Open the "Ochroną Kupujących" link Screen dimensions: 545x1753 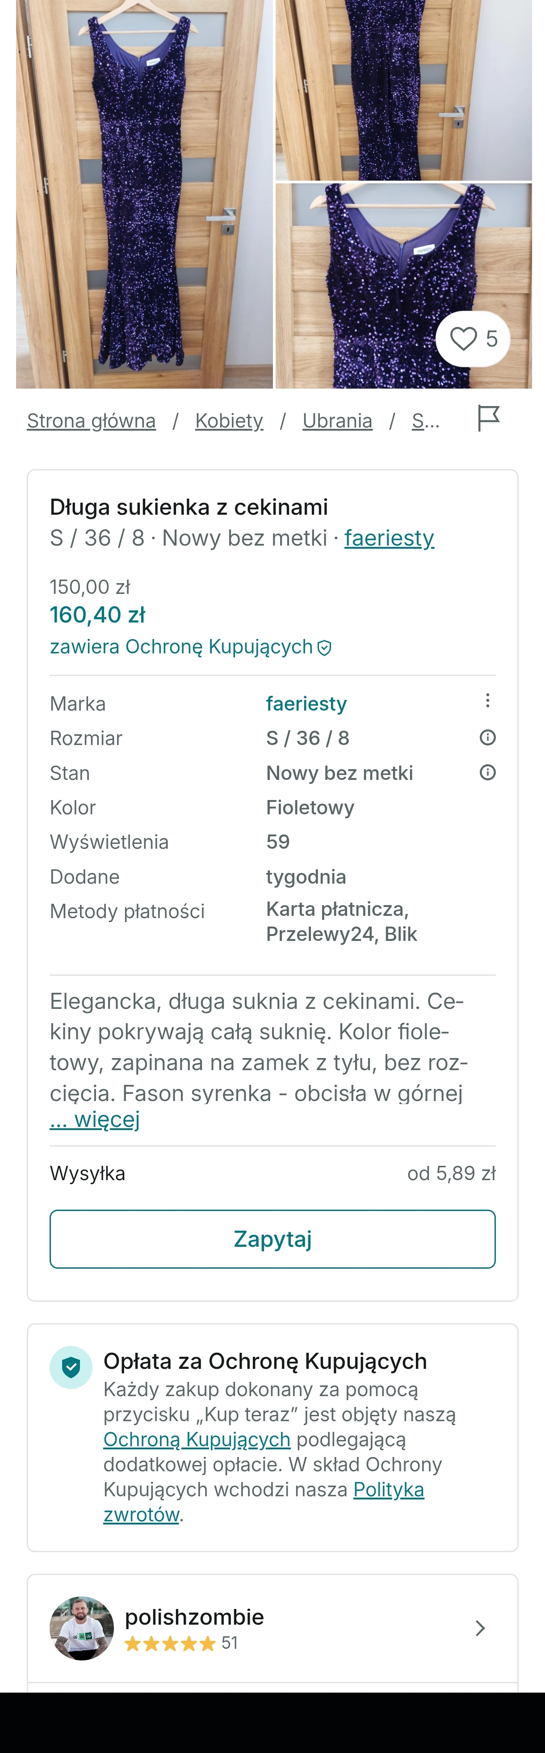[197, 1439]
